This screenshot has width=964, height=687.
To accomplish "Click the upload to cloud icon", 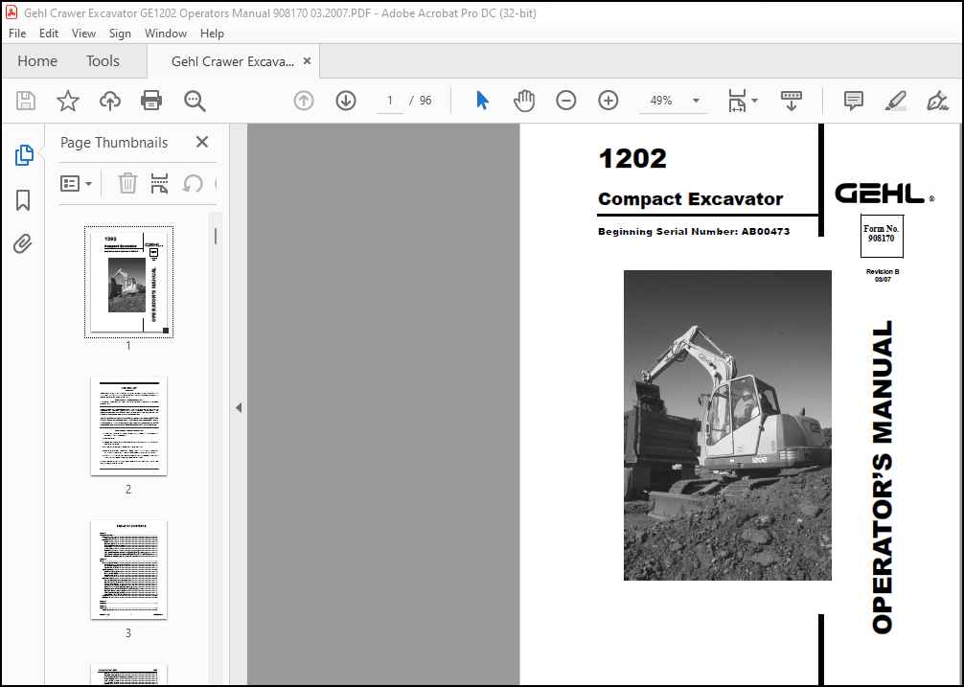I will tap(110, 101).
